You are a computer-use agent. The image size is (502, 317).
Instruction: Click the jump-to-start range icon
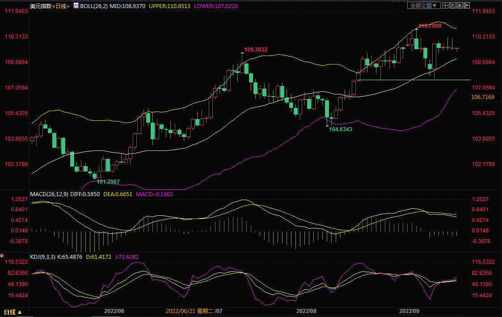click(452, 5)
